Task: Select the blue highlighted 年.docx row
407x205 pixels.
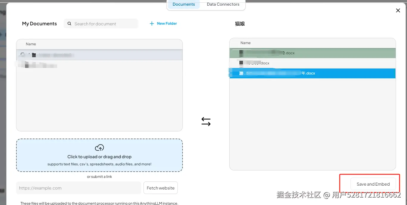Action: pyautogui.click(x=312, y=73)
